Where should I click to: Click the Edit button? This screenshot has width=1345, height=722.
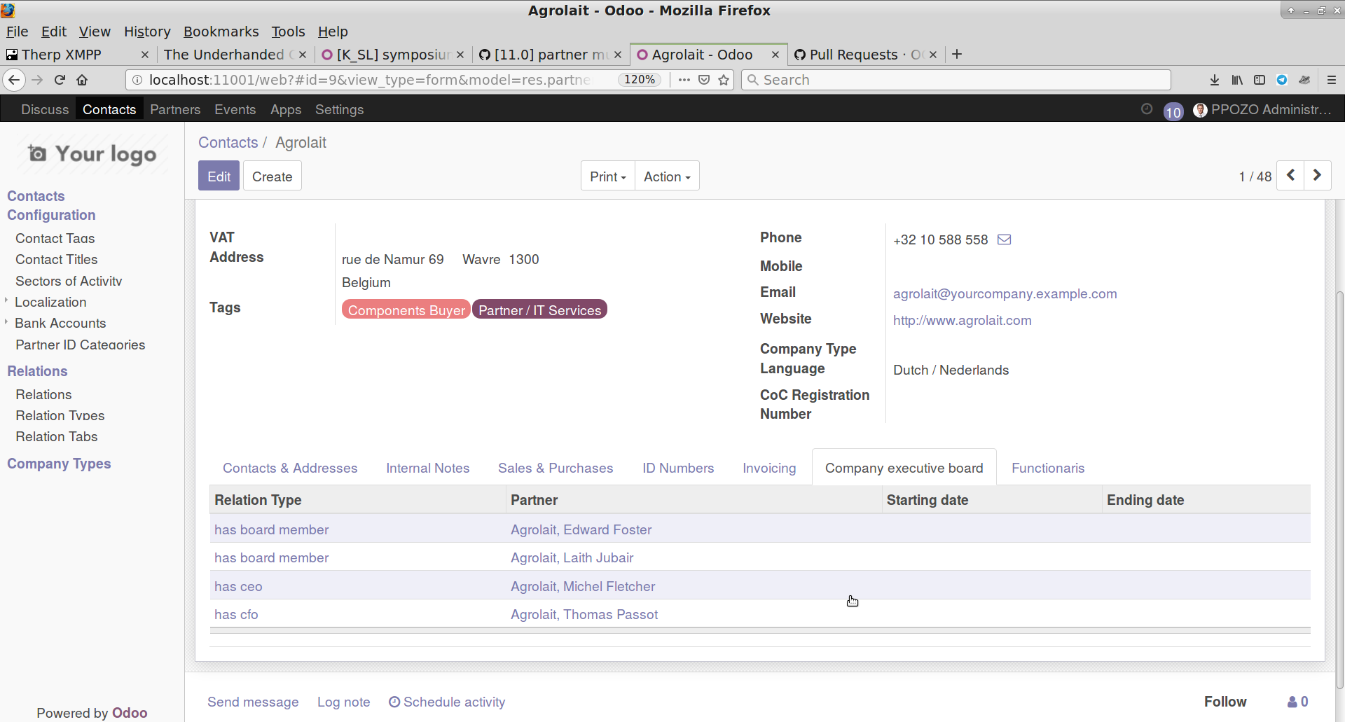click(219, 176)
